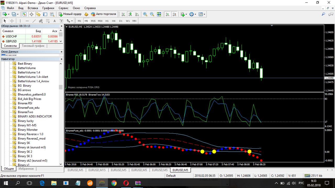Screen dimensions: 335x188
Task: Select the text tool (A)
Action: point(54,21)
